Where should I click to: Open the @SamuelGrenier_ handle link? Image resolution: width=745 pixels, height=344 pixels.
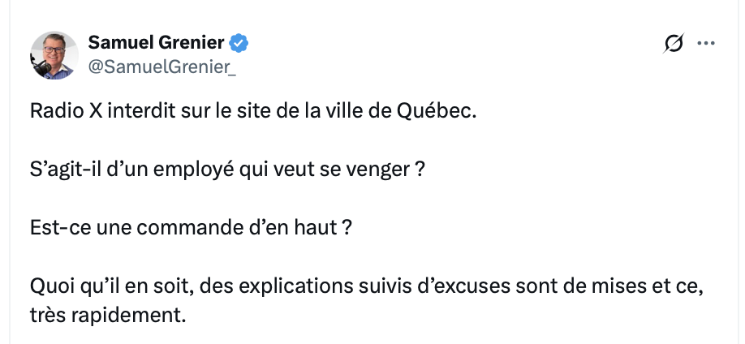161,67
